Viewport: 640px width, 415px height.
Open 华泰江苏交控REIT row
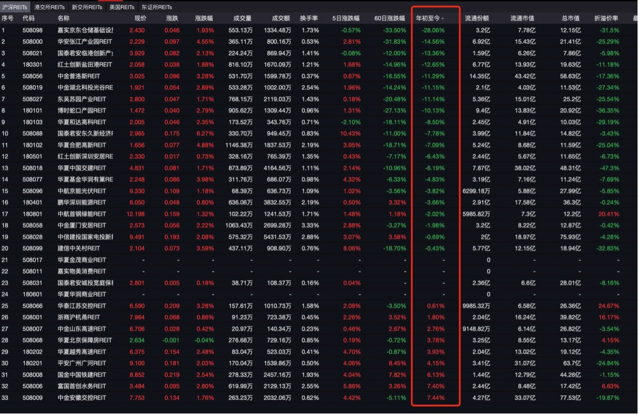(x=319, y=306)
